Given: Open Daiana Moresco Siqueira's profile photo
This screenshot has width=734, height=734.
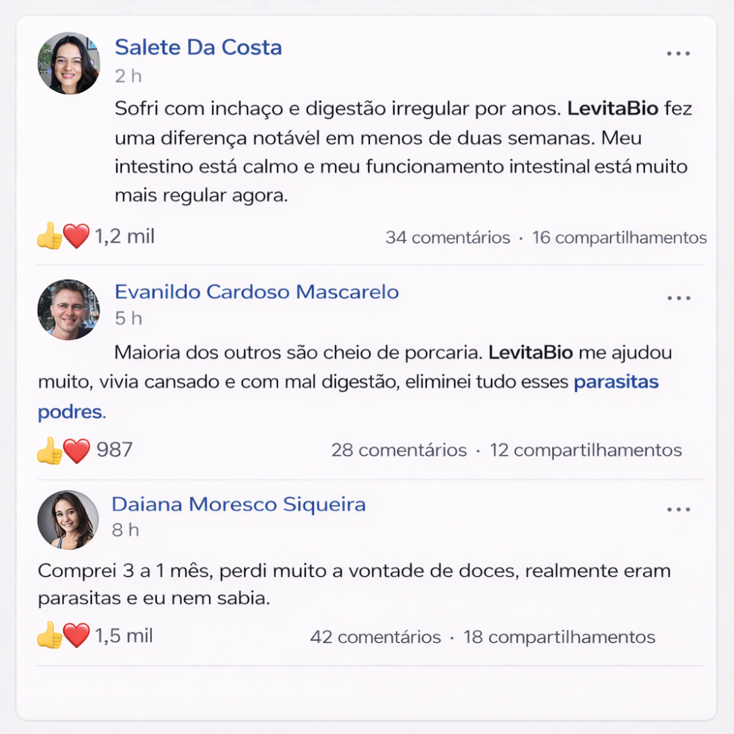Looking at the screenshot, I should pyautogui.click(x=68, y=520).
